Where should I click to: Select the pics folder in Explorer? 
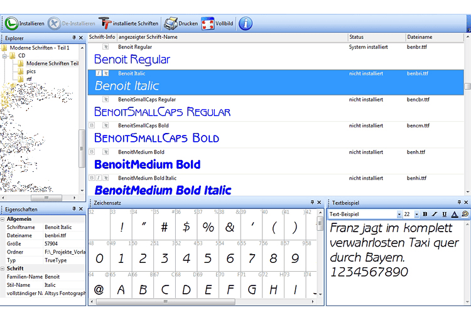tap(31, 72)
